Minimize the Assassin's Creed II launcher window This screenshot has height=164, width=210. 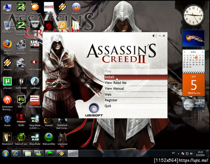click(x=160, y=36)
